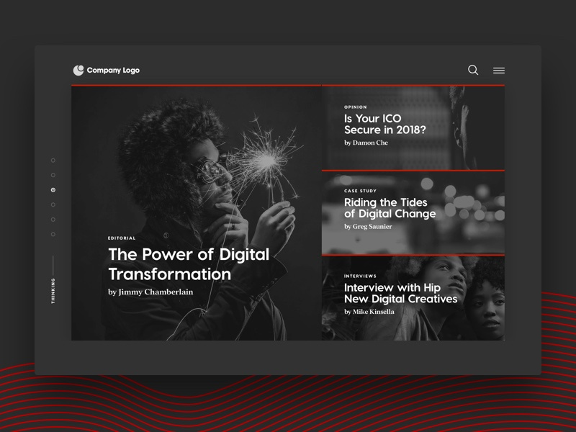Select the OPINION category label
The height and width of the screenshot is (432, 576).
(355, 107)
